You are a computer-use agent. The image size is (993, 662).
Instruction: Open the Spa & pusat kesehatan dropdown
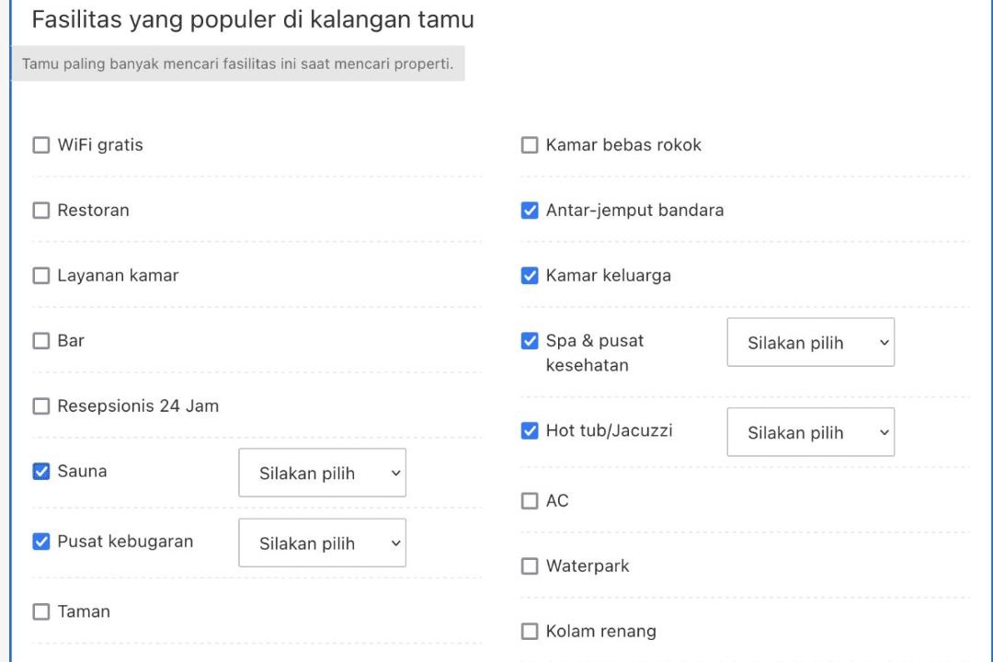click(x=811, y=342)
